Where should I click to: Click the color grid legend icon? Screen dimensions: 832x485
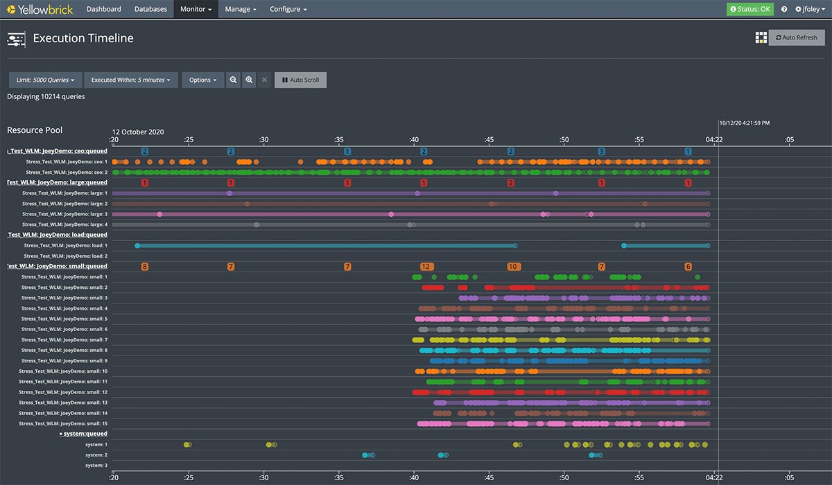point(761,37)
